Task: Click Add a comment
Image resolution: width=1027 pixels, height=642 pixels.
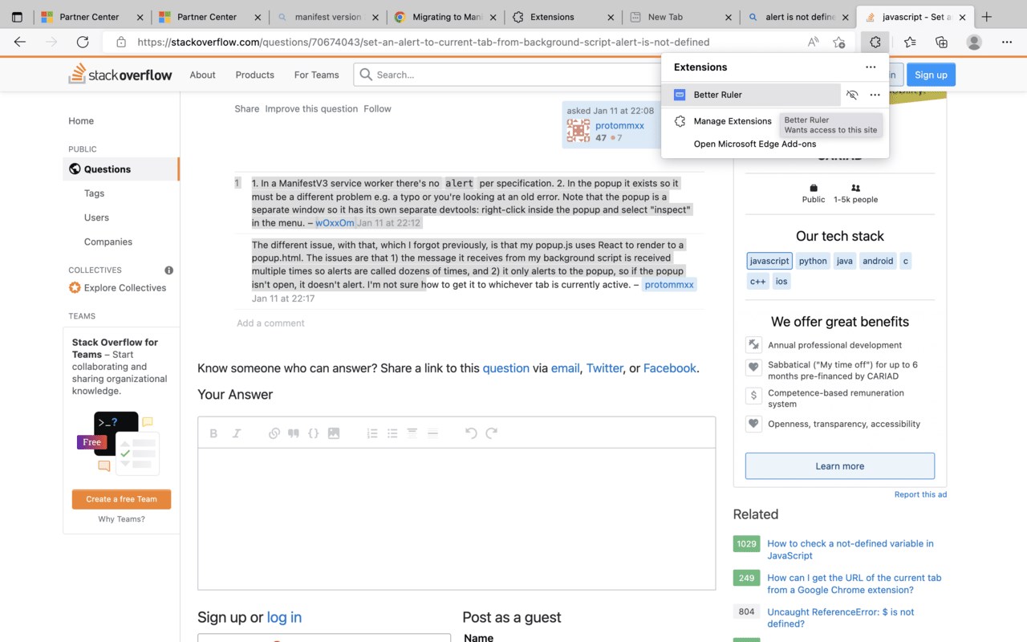Action: click(x=270, y=323)
